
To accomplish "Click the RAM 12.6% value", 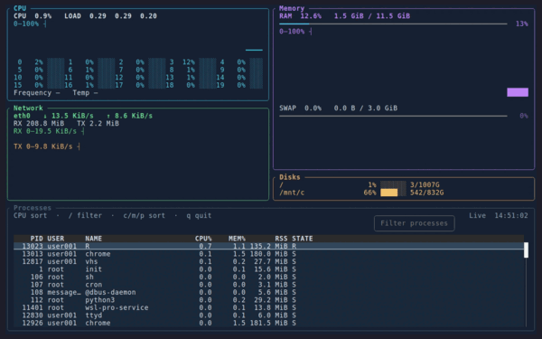I will click(311, 16).
